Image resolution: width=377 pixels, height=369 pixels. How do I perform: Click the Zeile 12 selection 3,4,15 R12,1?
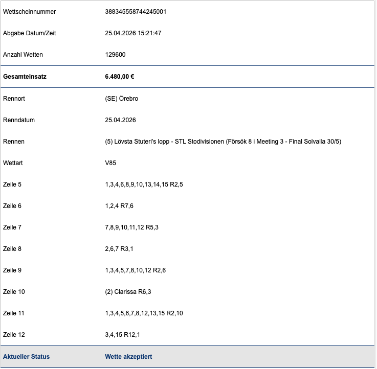(122, 335)
